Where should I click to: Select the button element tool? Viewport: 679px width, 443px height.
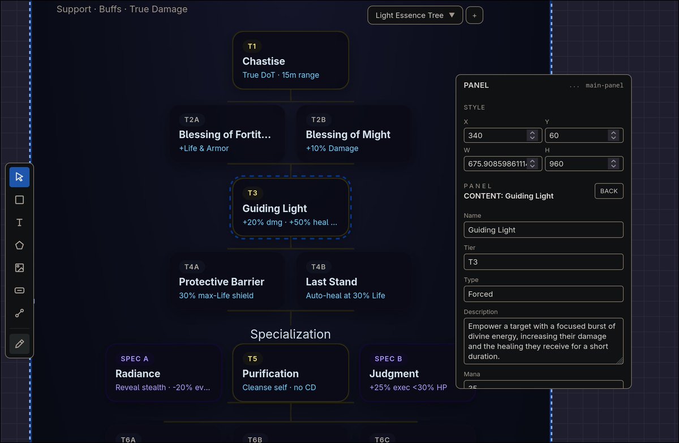coord(19,290)
